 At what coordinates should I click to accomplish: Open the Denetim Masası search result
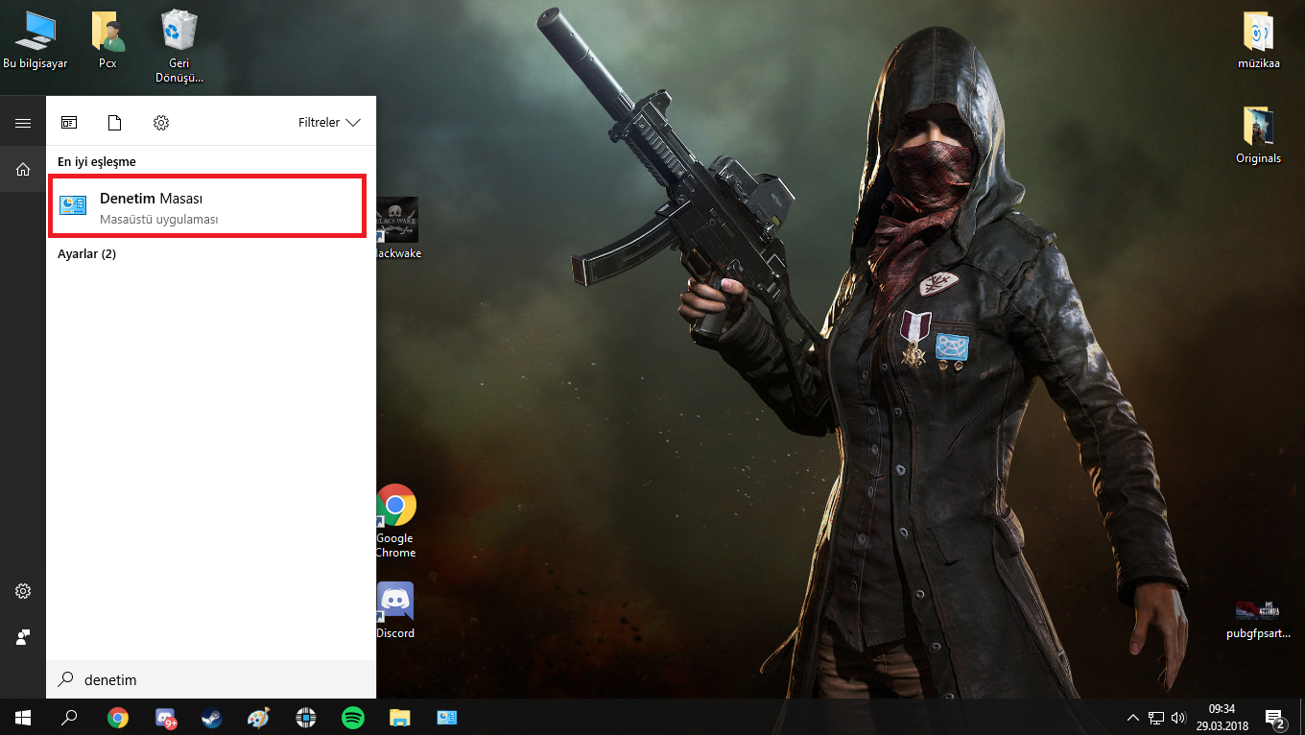coord(207,206)
